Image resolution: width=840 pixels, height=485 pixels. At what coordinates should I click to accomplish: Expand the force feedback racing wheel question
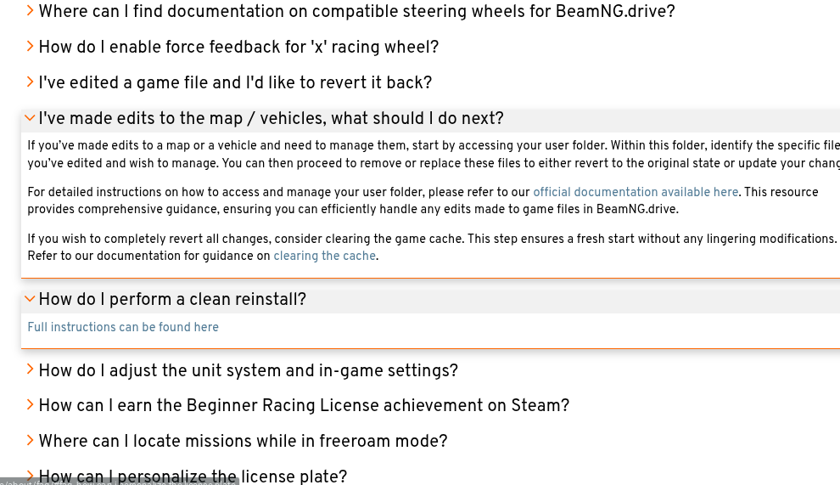[31, 47]
